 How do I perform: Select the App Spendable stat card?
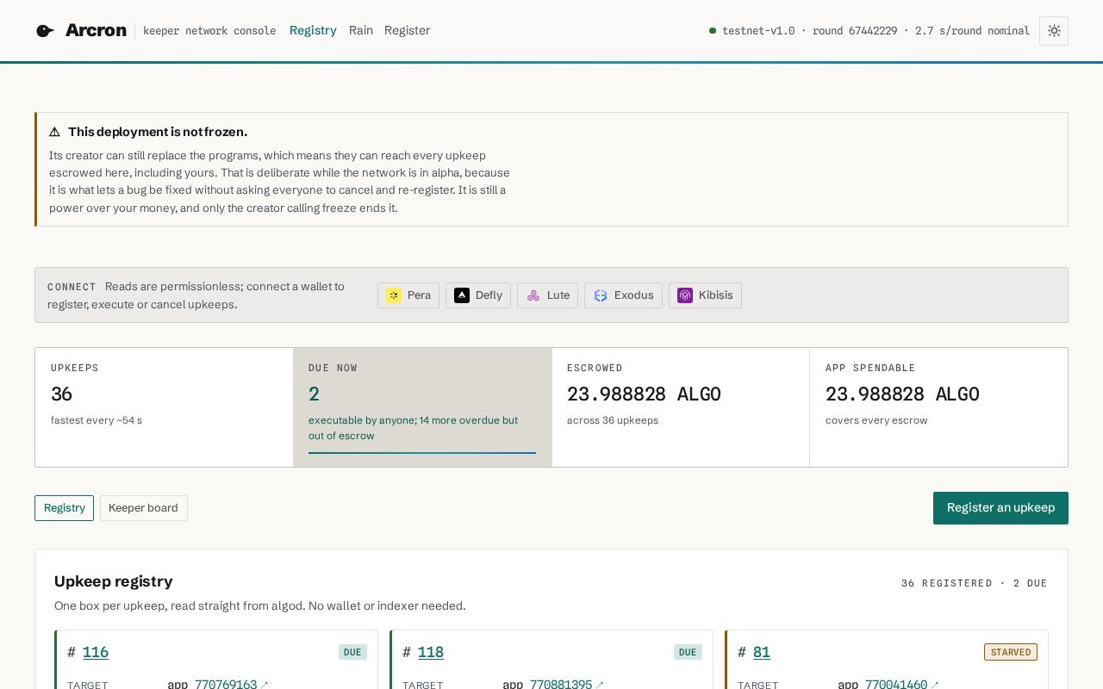(938, 407)
